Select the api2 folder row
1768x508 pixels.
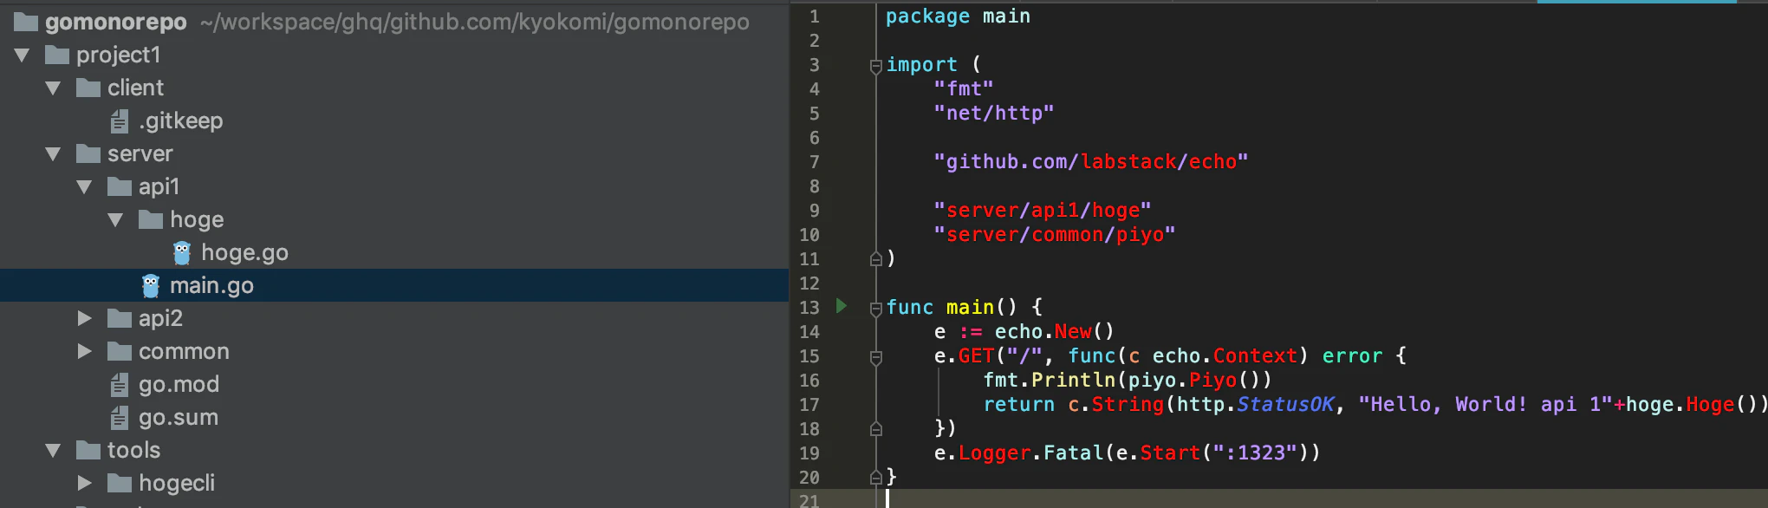394,318
